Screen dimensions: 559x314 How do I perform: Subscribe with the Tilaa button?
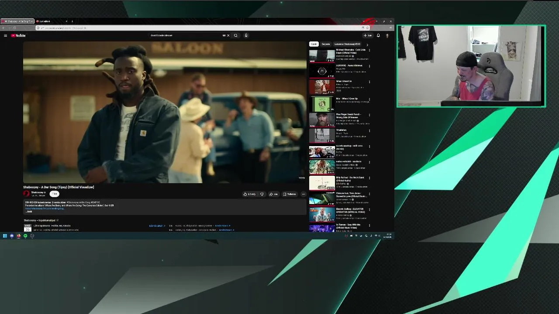pyautogui.click(x=54, y=194)
